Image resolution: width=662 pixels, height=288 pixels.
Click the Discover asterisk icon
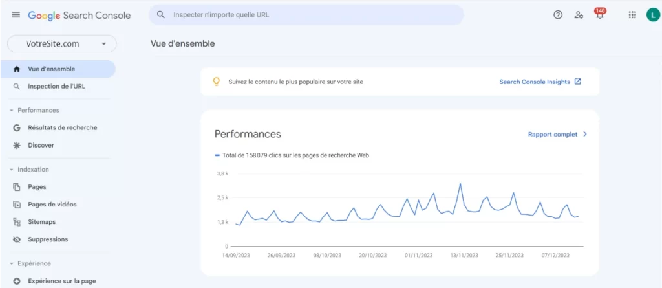pyautogui.click(x=17, y=145)
